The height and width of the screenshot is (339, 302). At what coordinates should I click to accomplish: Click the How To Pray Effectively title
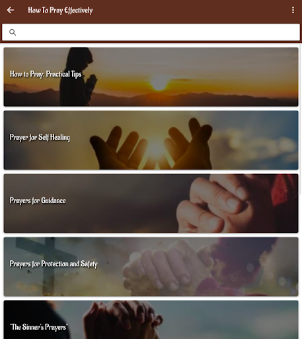(x=60, y=10)
